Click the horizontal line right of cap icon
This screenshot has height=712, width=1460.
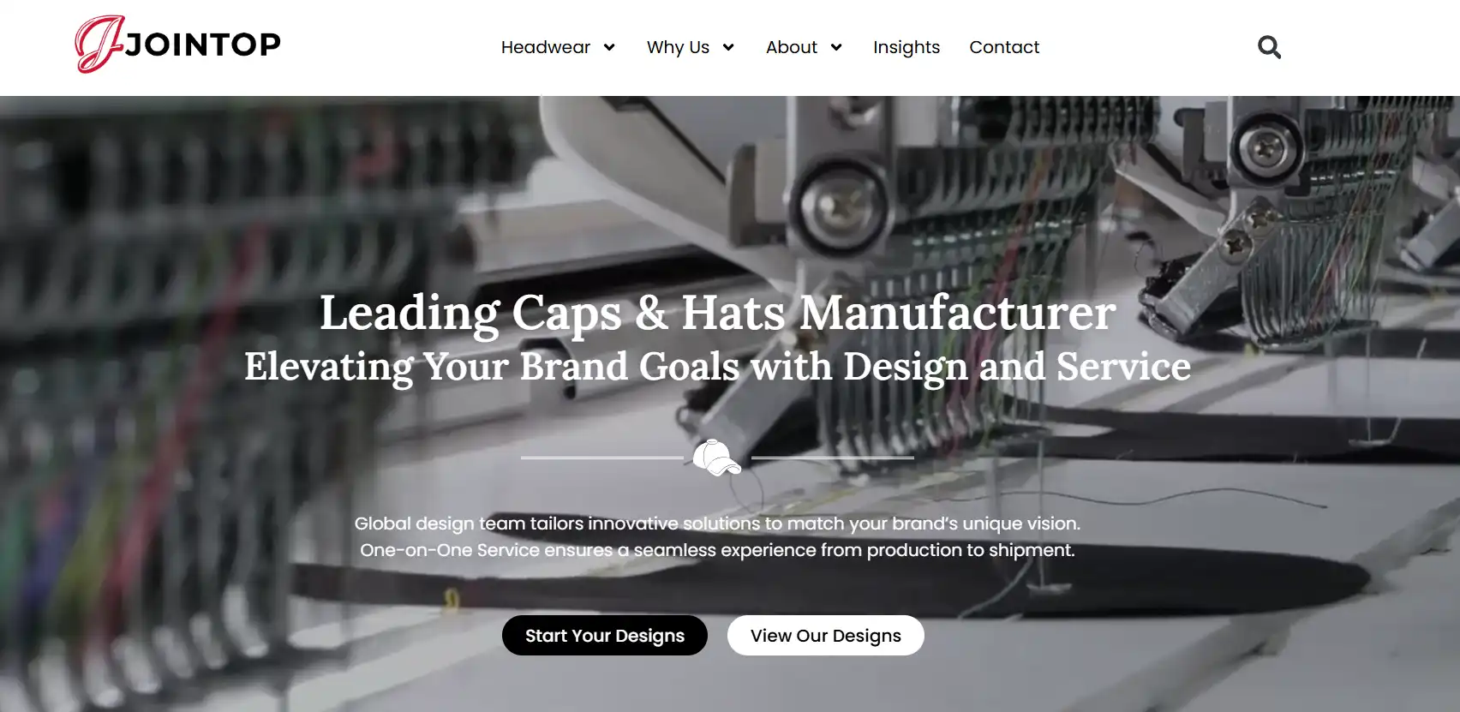tap(833, 458)
